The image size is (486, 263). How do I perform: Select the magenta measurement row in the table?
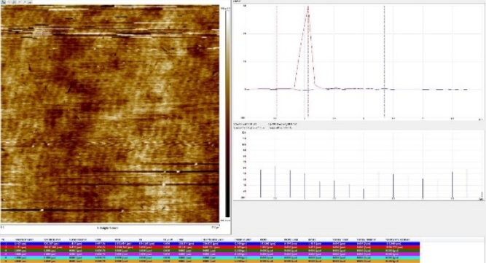[x=210, y=254]
